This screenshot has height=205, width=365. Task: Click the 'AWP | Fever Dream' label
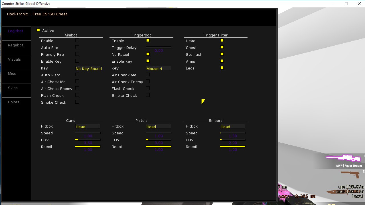pos(349,166)
